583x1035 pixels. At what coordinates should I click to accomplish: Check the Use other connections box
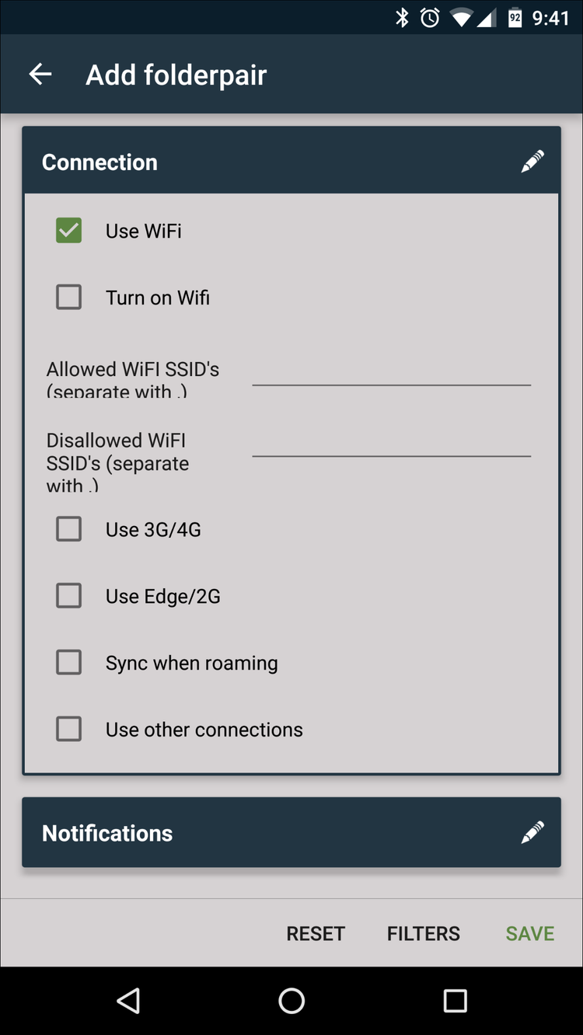pos(68,729)
